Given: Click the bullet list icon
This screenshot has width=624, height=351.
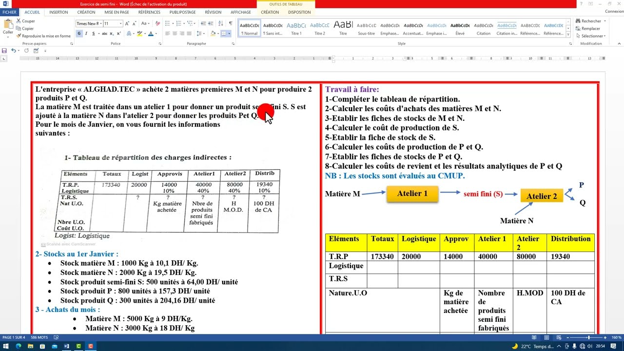Looking at the screenshot, I should (x=168, y=23).
